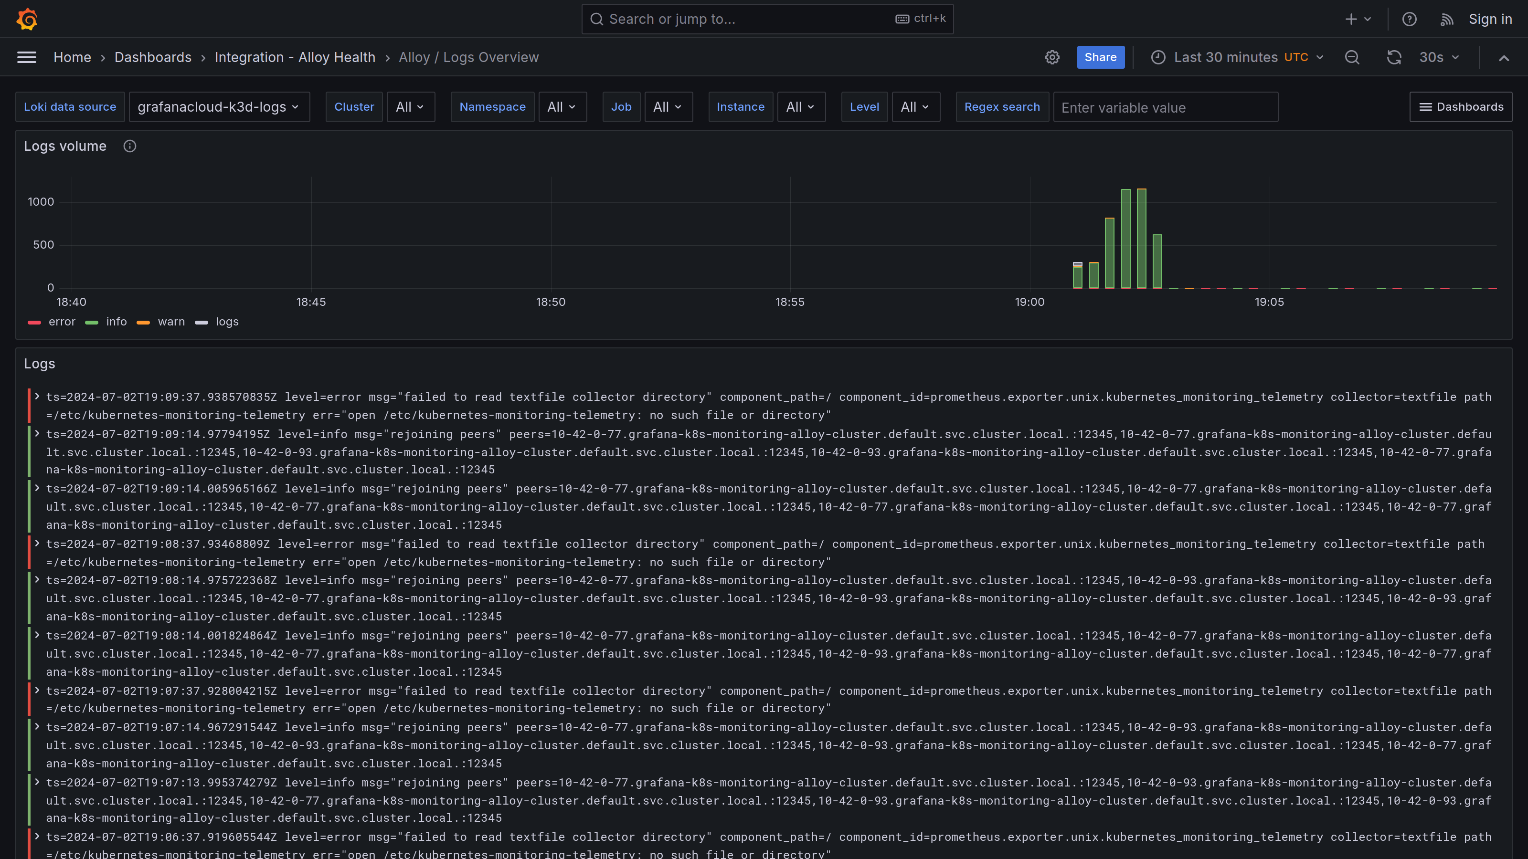
Task: Click the Logs volume info icon
Action: tap(130, 147)
